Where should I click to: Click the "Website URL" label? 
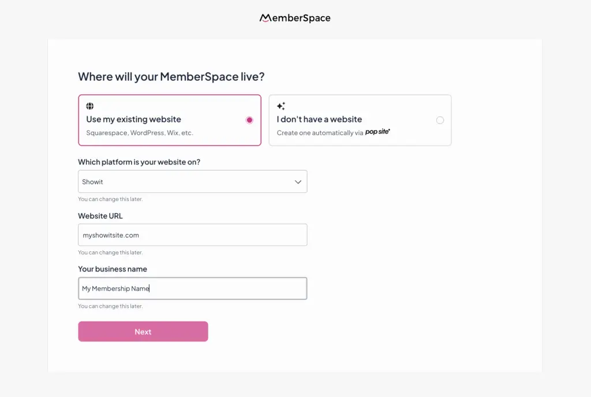coord(100,216)
